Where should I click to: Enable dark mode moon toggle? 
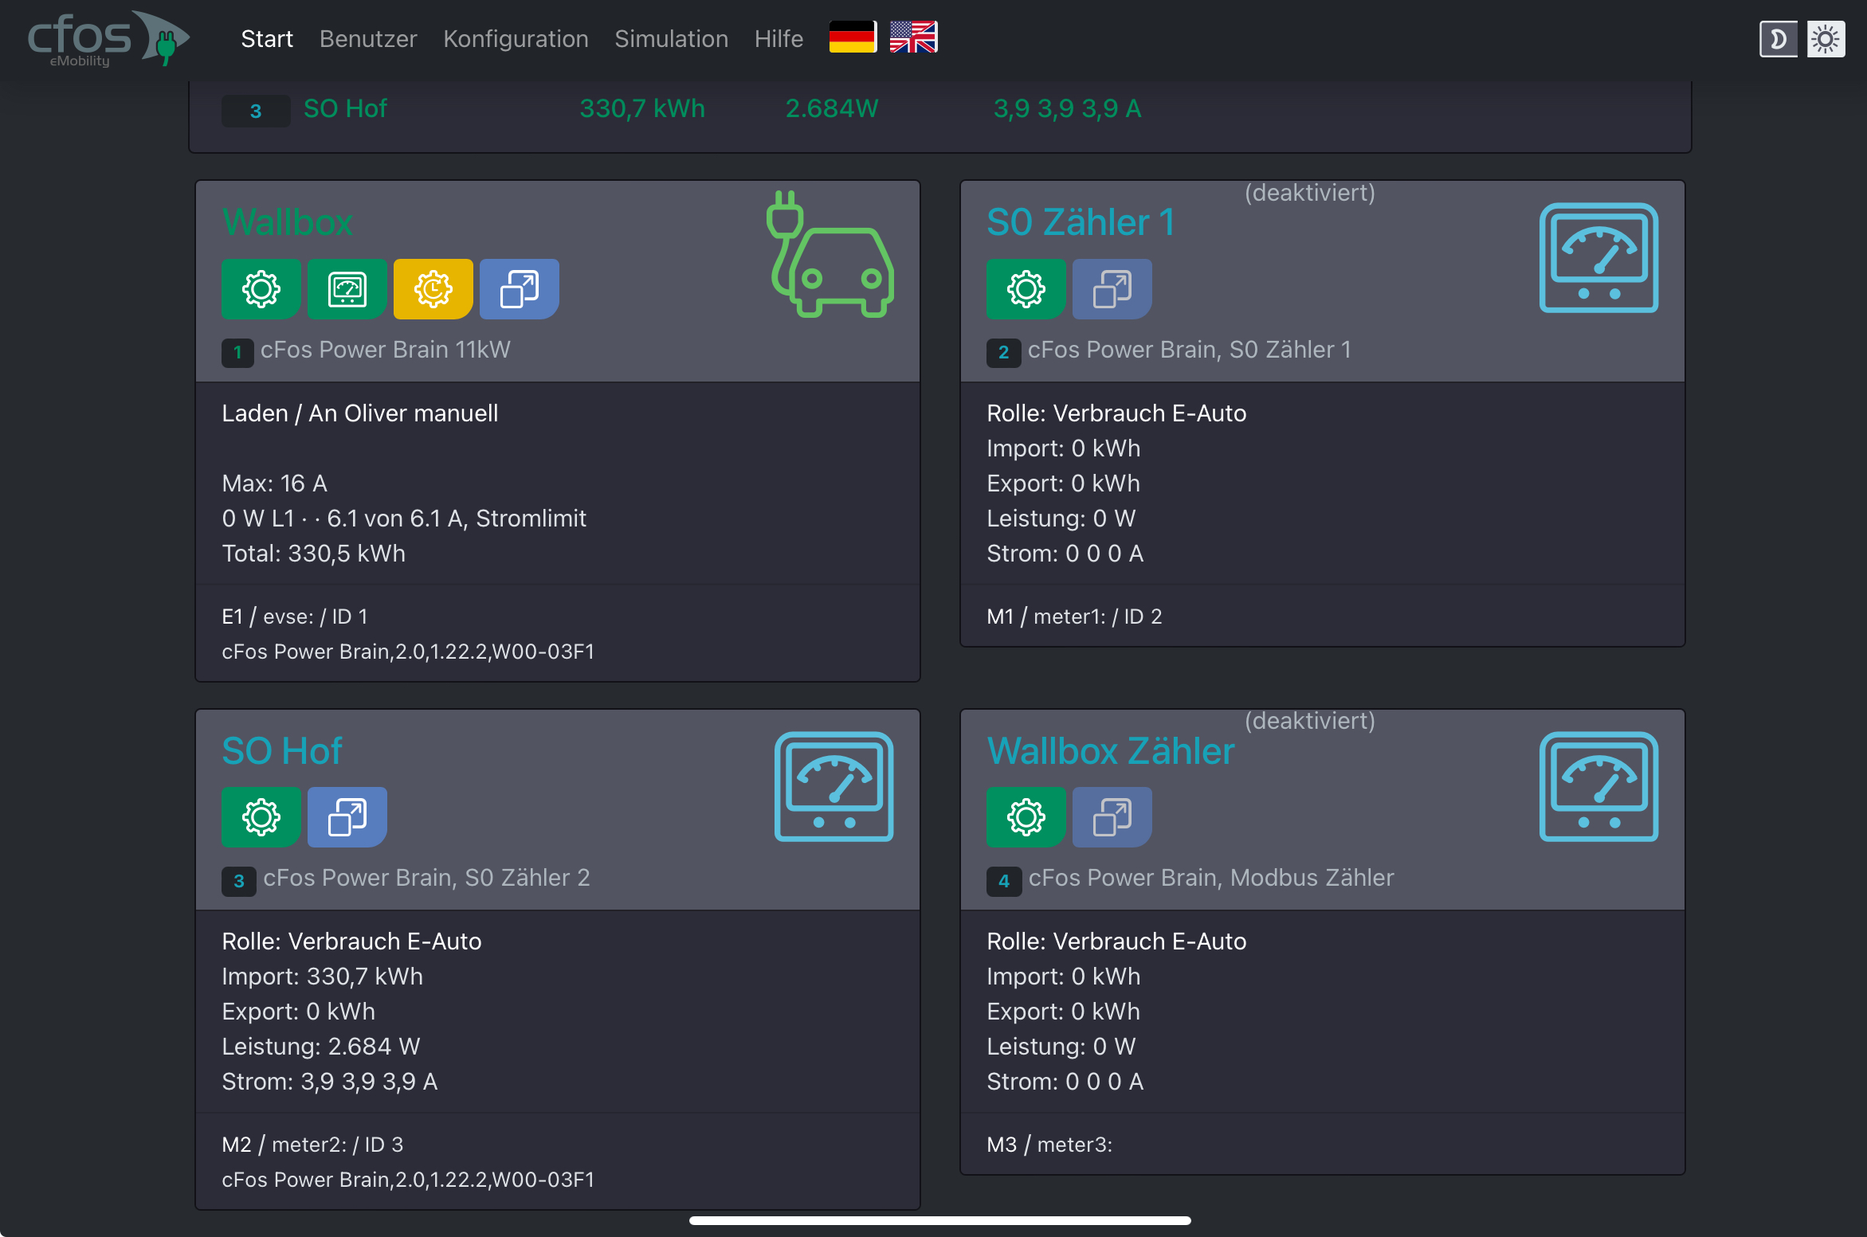(1779, 39)
